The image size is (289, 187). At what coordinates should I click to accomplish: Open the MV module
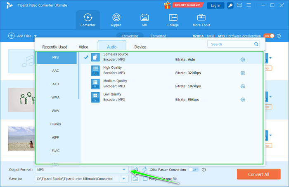click(x=144, y=20)
